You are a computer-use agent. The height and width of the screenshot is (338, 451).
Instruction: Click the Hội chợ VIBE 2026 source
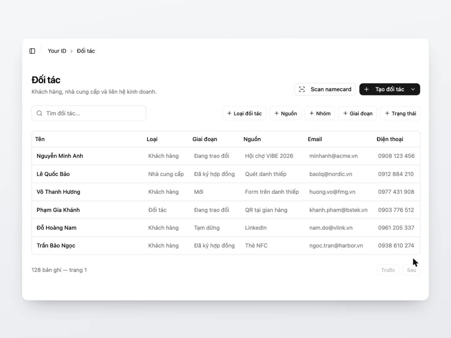pos(269,156)
